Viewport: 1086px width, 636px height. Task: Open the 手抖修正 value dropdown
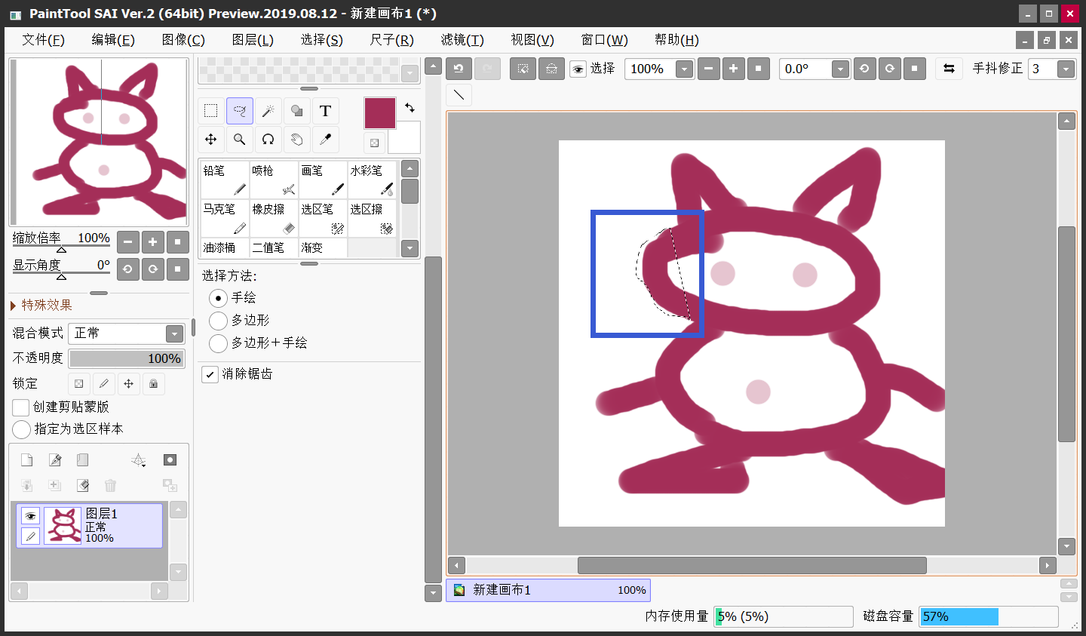(1066, 69)
